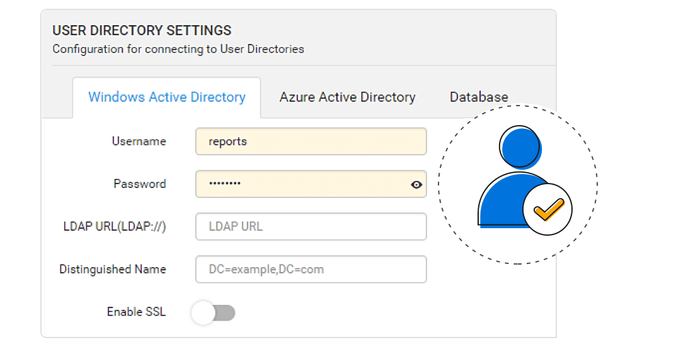
Task: Click the Username label
Action: click(139, 141)
